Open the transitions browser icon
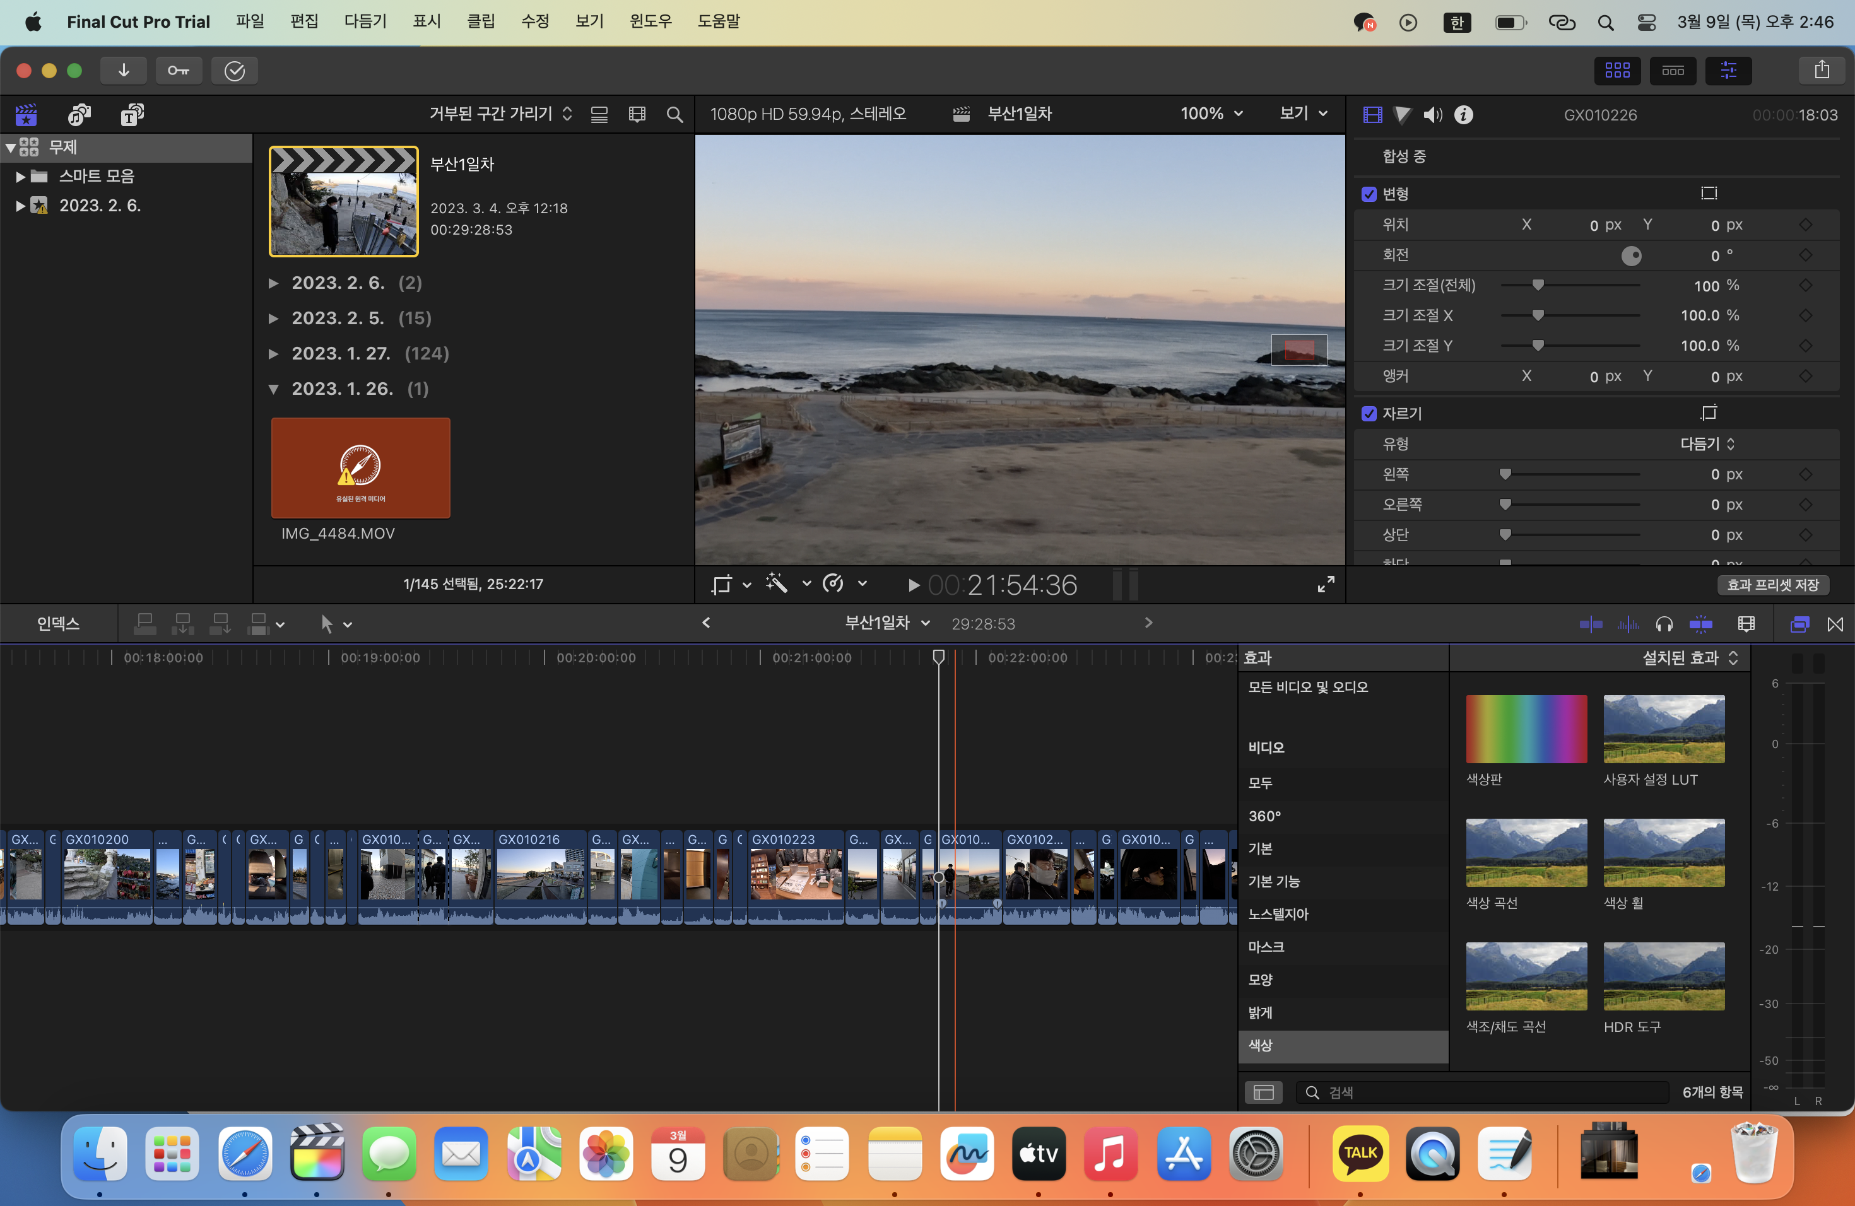The image size is (1855, 1206). tap(1835, 624)
